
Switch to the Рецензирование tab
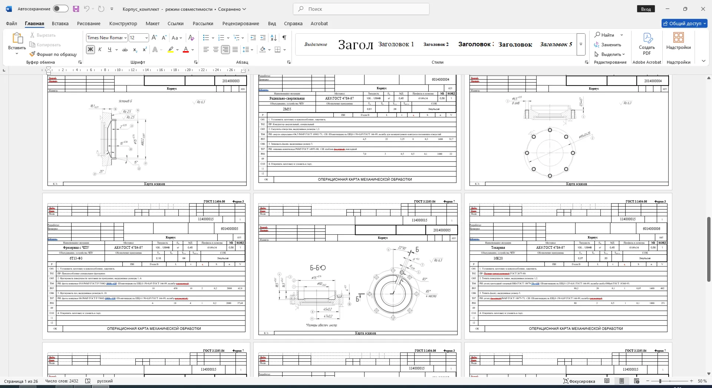pos(241,23)
